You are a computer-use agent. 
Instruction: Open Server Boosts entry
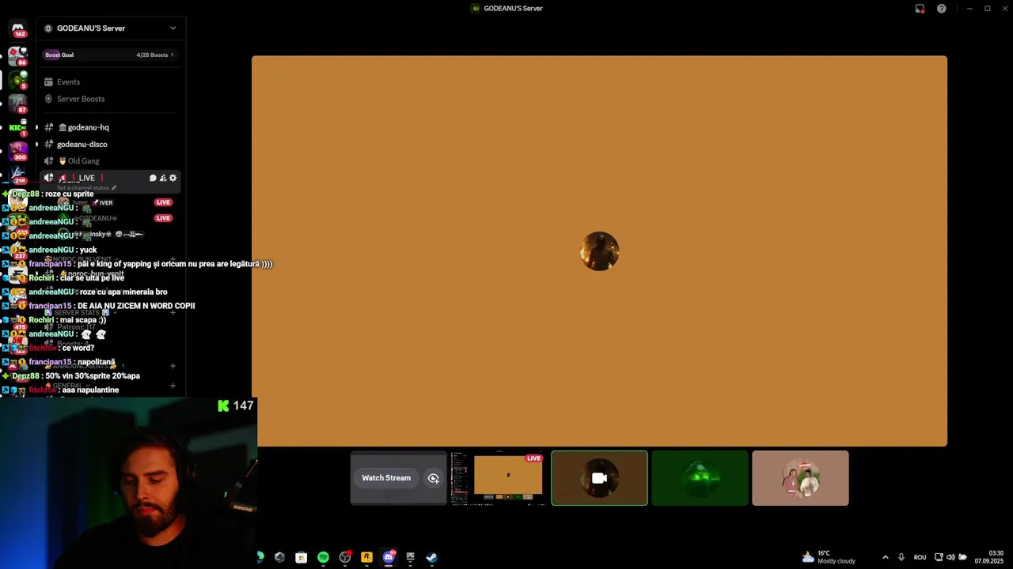[x=80, y=99]
